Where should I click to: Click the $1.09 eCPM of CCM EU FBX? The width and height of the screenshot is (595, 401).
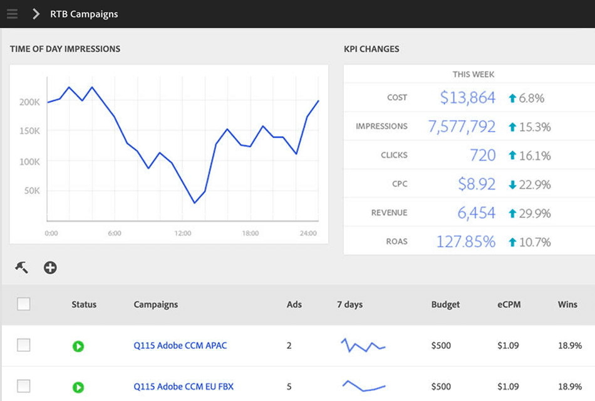(508, 387)
